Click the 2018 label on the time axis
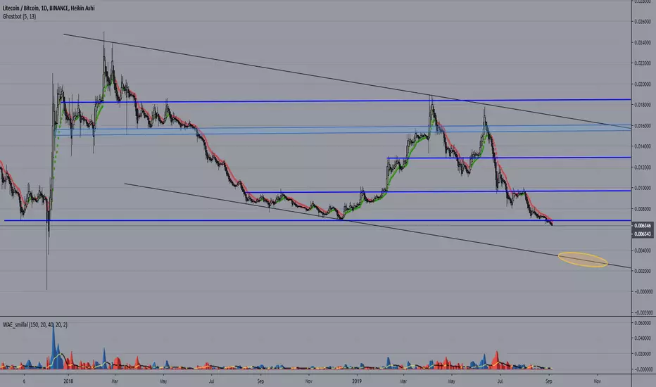The height and width of the screenshot is (387, 656). coord(68,381)
